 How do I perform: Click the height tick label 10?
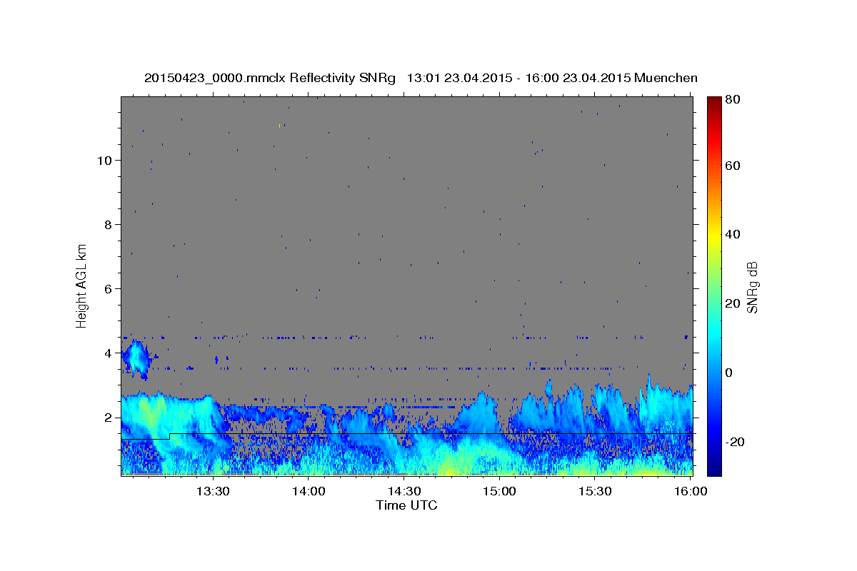click(x=104, y=160)
